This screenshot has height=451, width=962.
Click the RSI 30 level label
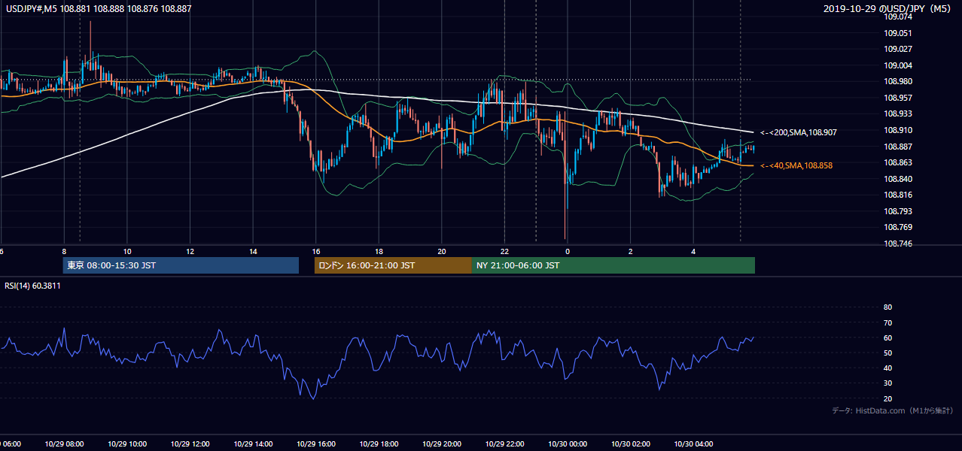[887, 383]
